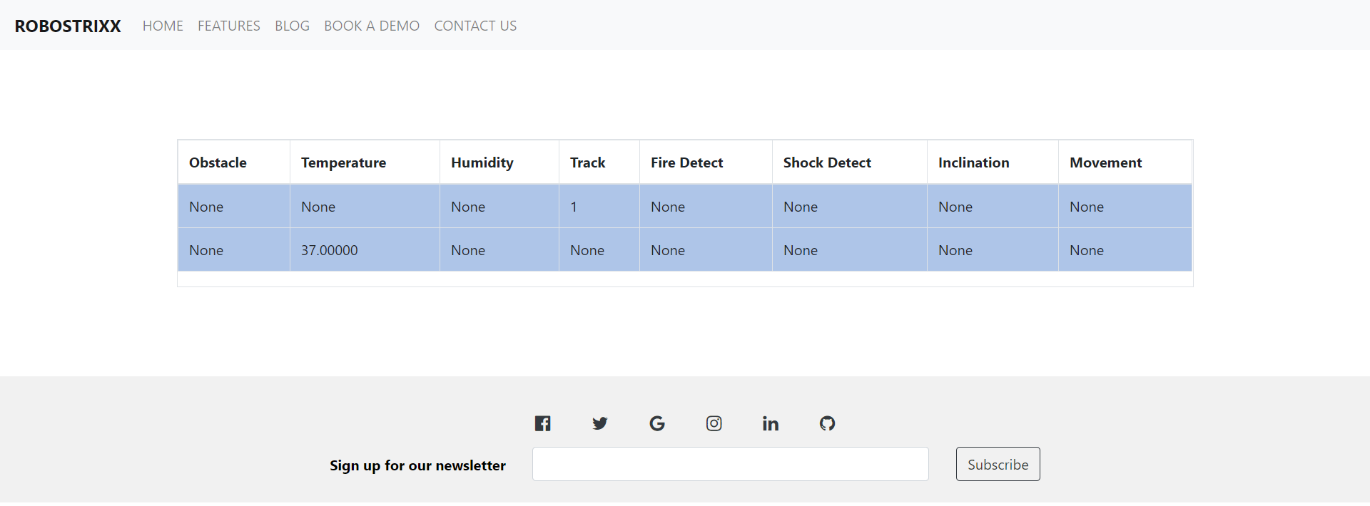Screen dimensions: 1370x506
Task: Select the Track cell showing 1
Action: pyautogui.click(x=574, y=207)
